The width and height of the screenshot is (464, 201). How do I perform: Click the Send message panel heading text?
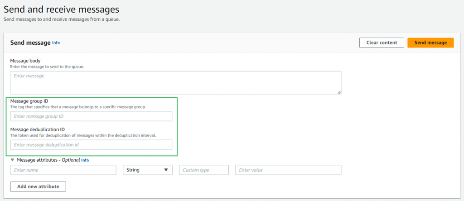[x=30, y=43]
